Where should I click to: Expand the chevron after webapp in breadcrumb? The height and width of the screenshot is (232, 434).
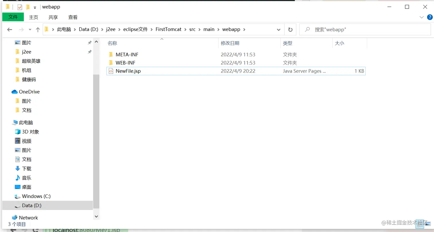click(x=244, y=29)
